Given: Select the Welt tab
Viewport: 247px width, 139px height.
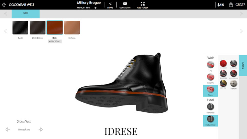Looking at the screenshot, I should click(26, 14).
